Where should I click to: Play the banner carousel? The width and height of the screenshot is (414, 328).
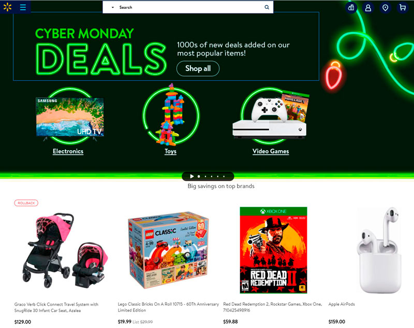point(192,176)
